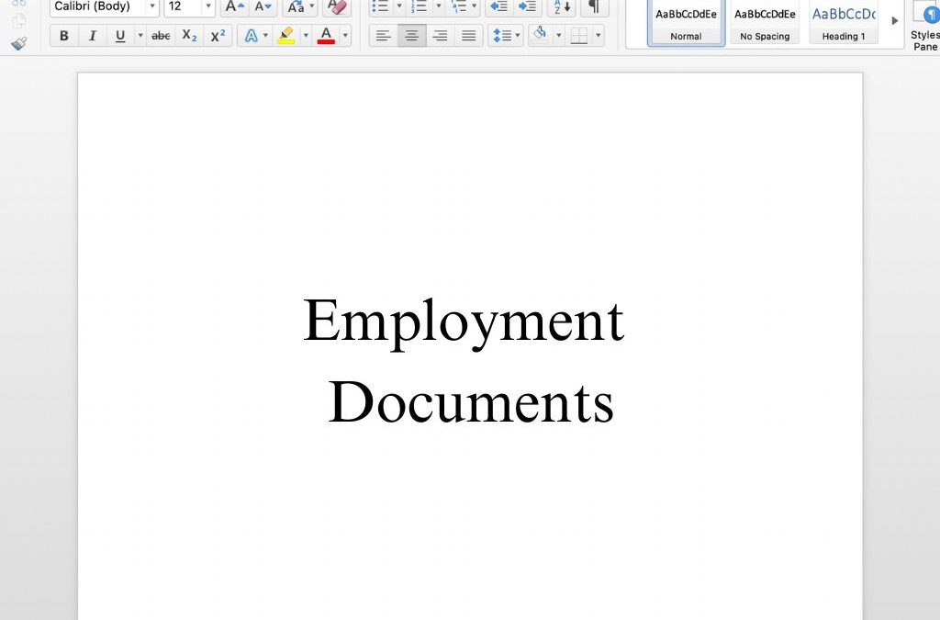Open the font name dropdown arrow
Screen dimensions: 940x620
point(152,6)
